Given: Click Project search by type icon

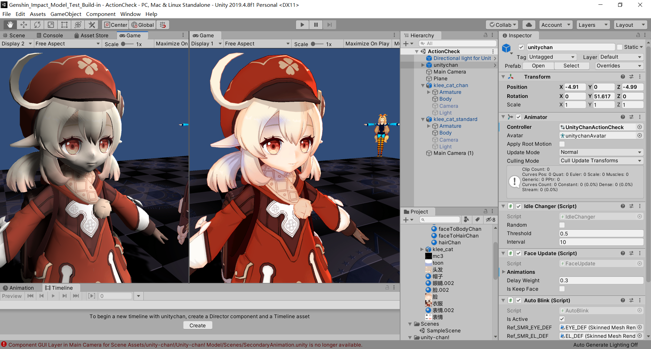Looking at the screenshot, I should click(467, 220).
